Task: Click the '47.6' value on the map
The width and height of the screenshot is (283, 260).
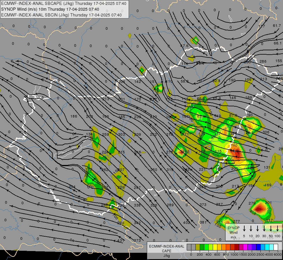Action: pyautogui.click(x=184, y=46)
